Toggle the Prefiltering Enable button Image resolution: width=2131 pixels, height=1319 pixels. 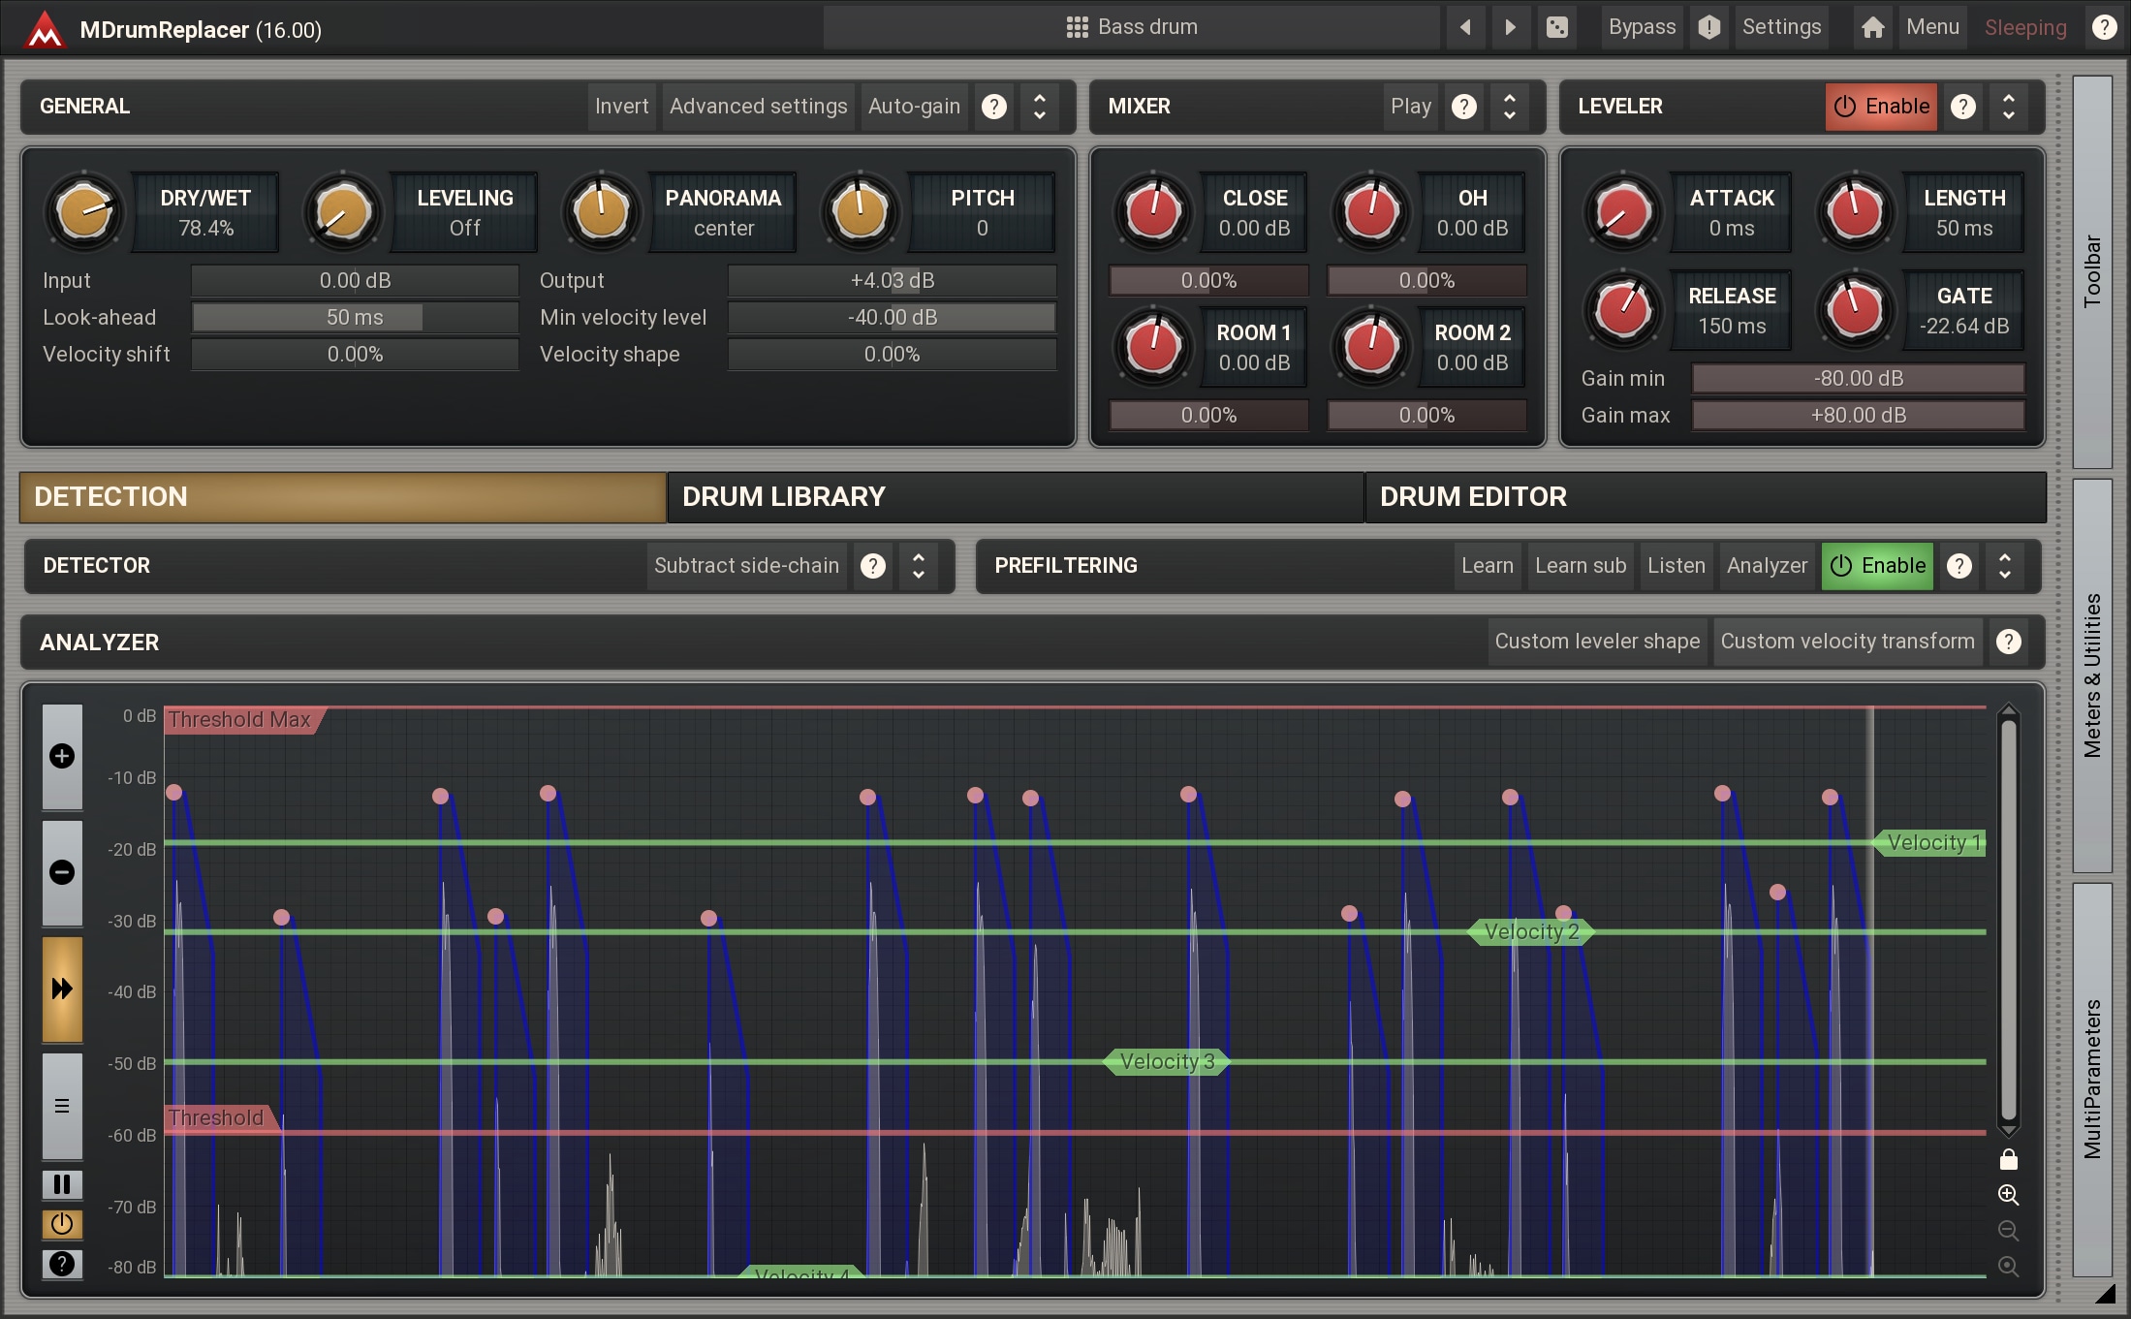pos(1877,566)
